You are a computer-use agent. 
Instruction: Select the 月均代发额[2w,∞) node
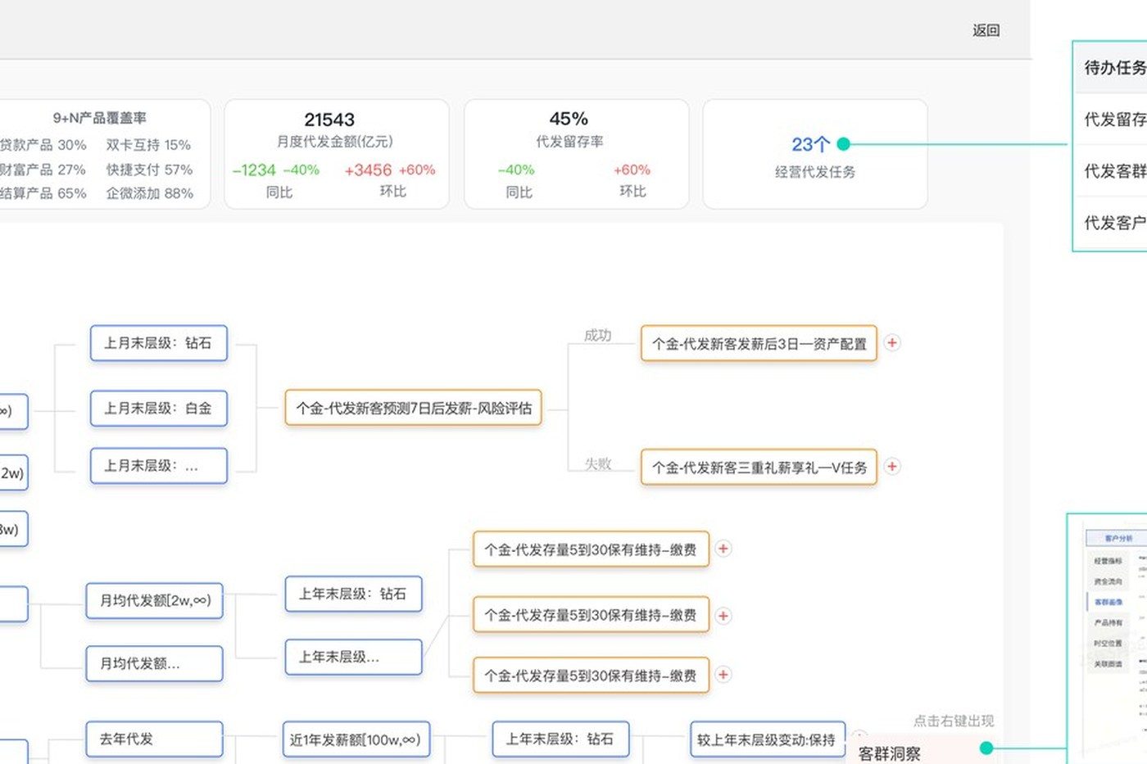click(155, 600)
